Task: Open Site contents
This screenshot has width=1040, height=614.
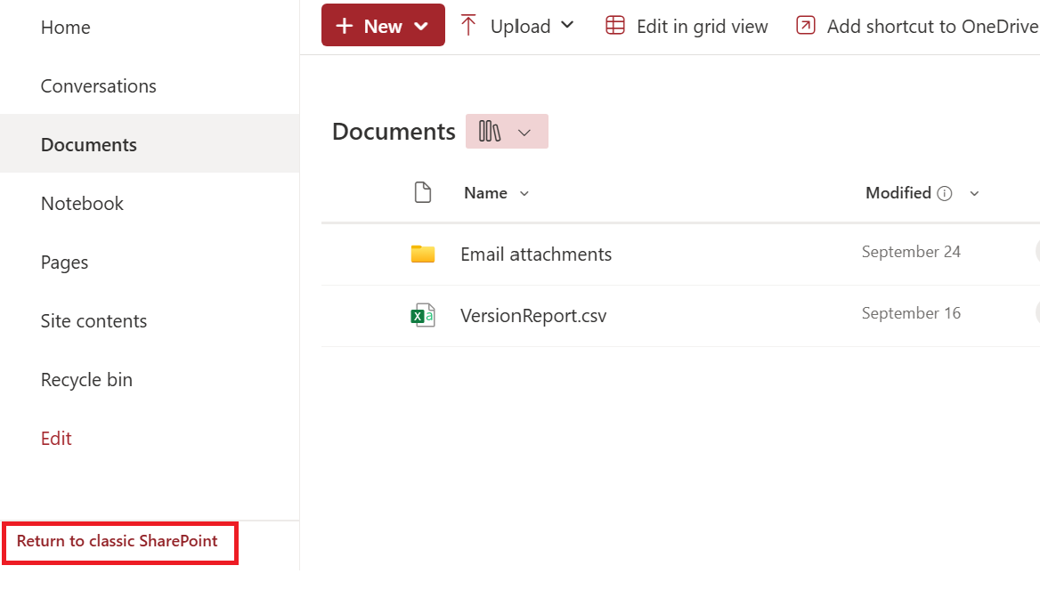Action: click(93, 321)
